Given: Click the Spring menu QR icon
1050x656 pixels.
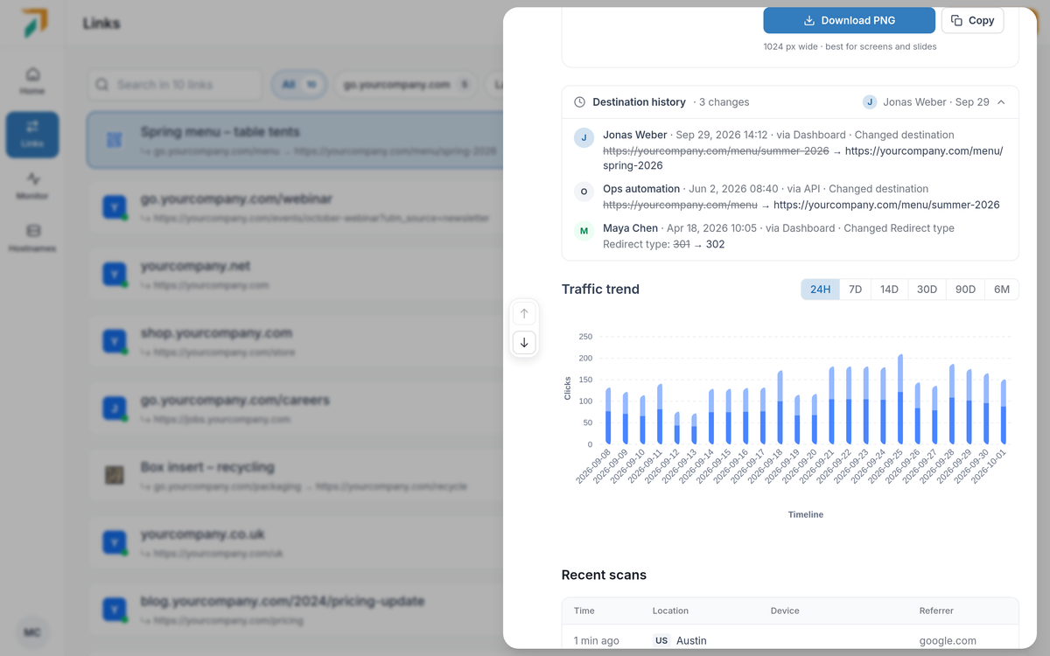Looking at the screenshot, I should tap(115, 140).
